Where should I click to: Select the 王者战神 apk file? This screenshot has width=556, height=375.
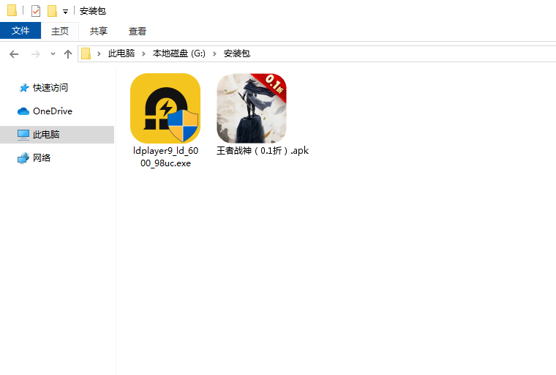pyautogui.click(x=251, y=108)
